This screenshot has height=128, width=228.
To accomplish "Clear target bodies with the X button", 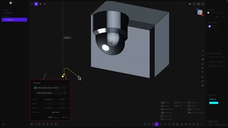I will (65, 93).
